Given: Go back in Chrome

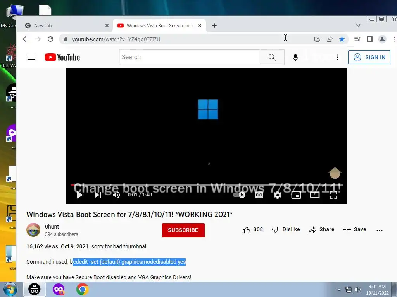Looking at the screenshot, I should pos(26,39).
